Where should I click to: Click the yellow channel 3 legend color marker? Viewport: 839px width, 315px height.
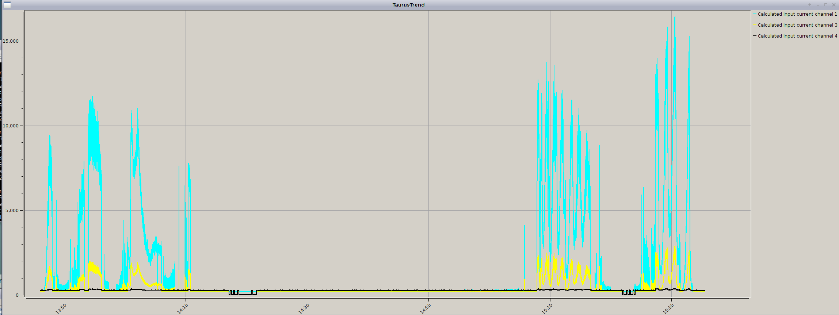(x=755, y=25)
